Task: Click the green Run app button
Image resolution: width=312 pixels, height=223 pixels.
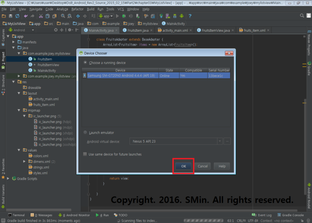Action: pyautogui.click(x=117, y=16)
